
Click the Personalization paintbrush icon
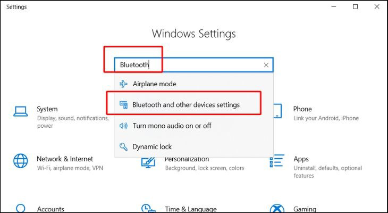click(x=148, y=163)
